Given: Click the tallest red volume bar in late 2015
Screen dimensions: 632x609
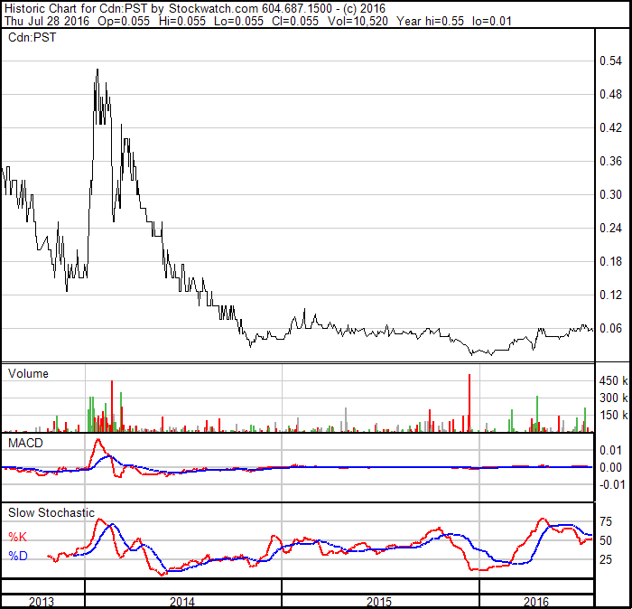Looking at the screenshot, I should pos(469,403).
